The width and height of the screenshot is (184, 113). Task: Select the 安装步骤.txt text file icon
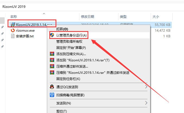13,36
